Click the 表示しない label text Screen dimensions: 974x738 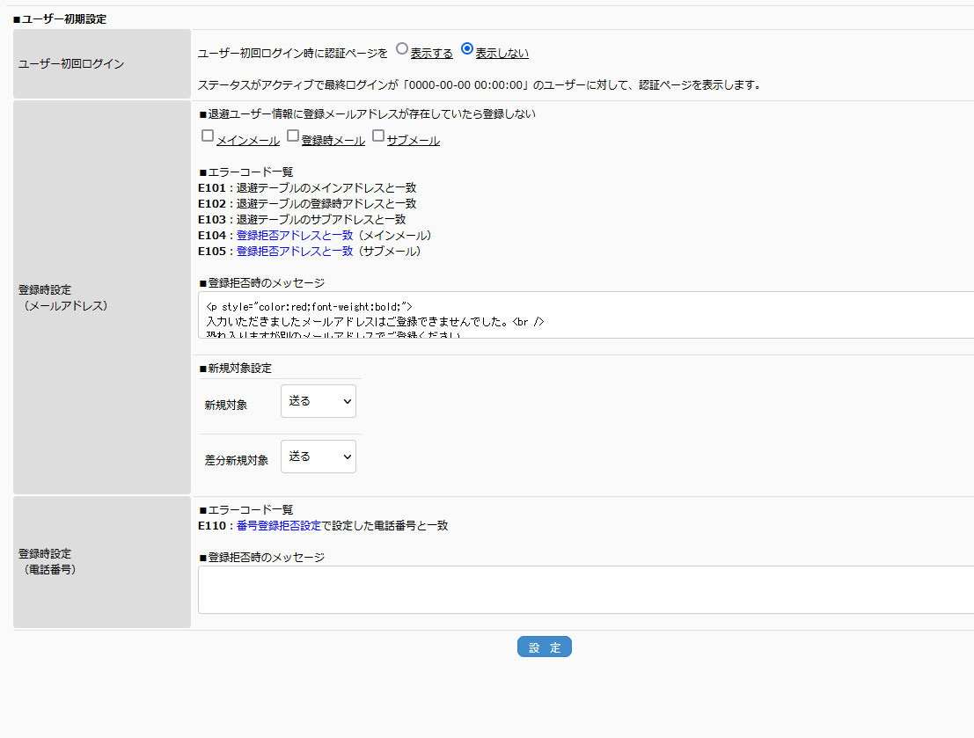[502, 54]
